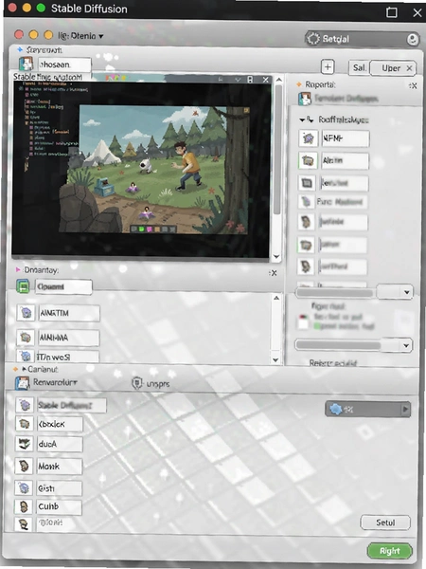The image size is (426, 569).
Task: Close the Uper tab with its X
Action: coord(409,68)
